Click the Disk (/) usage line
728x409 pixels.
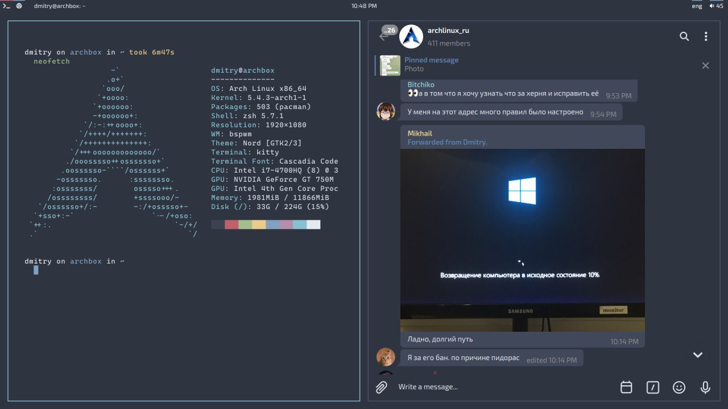(x=270, y=207)
